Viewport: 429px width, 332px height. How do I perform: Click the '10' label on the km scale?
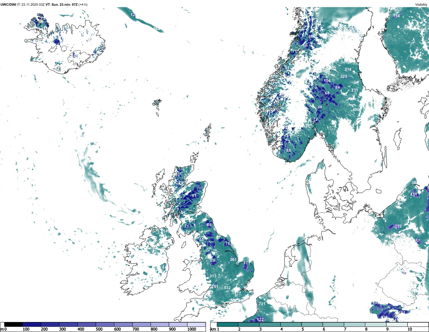(410, 329)
